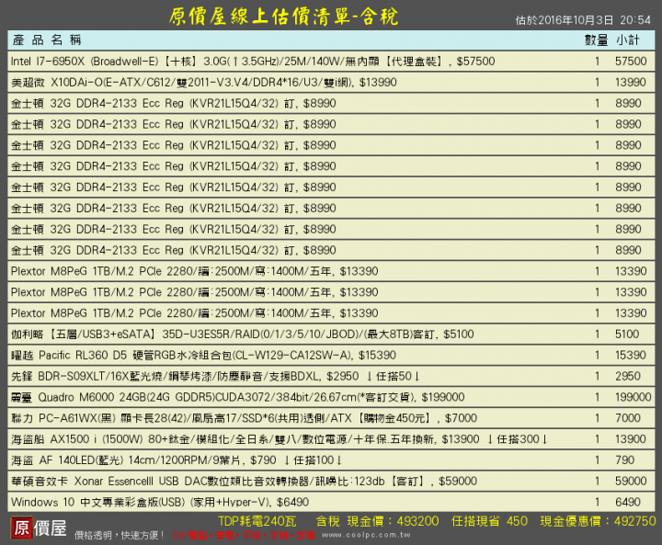662x545 pixels.
Task: Select the 海盜 AF 140LED fan row
Action: [x=331, y=460]
